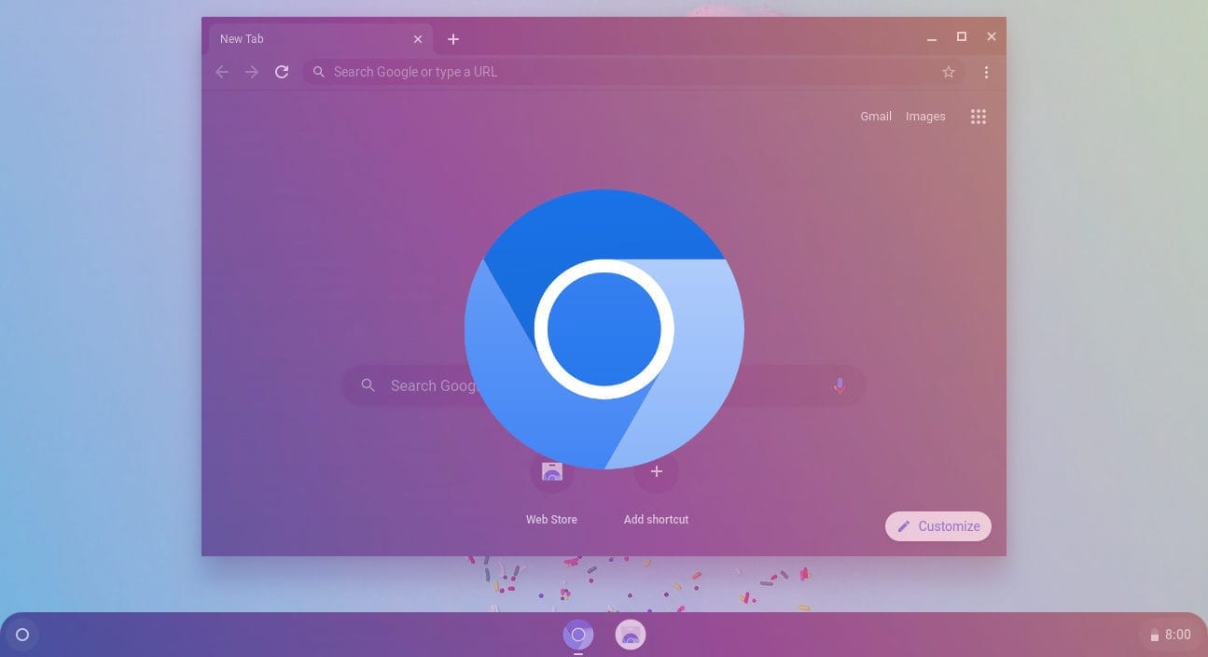Screen dimensions: 1208x657
Task: Click the Add shortcut plus tile
Action: coord(656,471)
